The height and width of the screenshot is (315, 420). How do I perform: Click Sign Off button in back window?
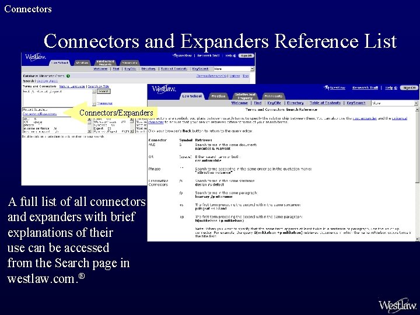246,55
